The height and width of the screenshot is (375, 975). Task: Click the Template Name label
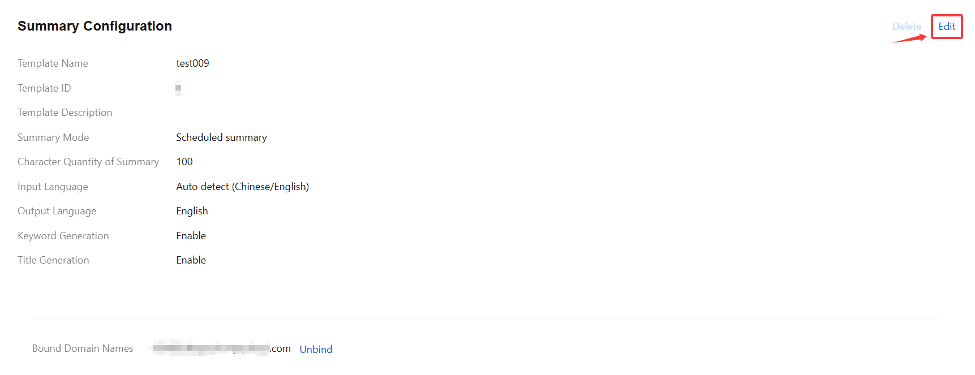pos(53,63)
